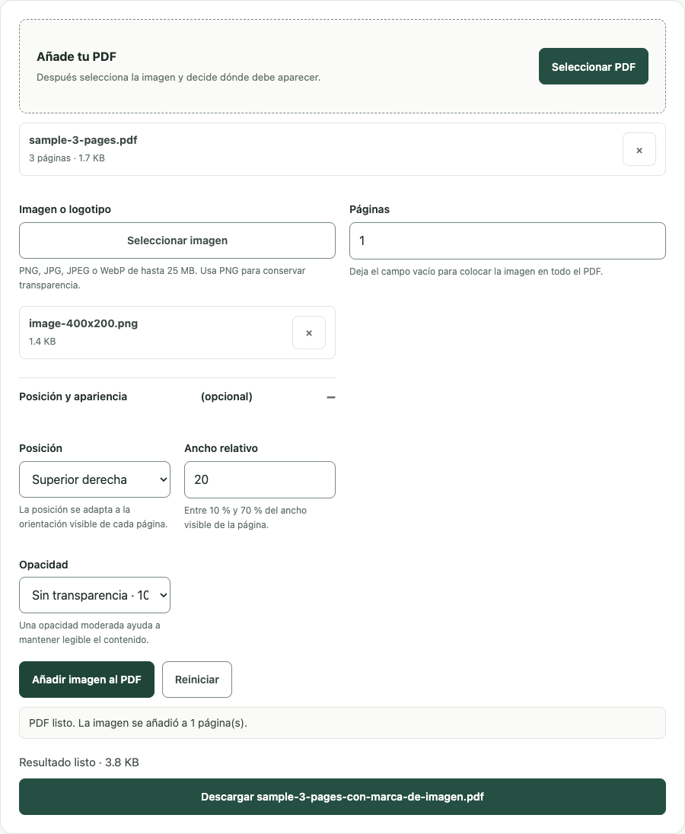The height and width of the screenshot is (834, 685).
Task: Download sample-3-pages-con-marca-de-imagen.pdf
Action: (x=342, y=796)
